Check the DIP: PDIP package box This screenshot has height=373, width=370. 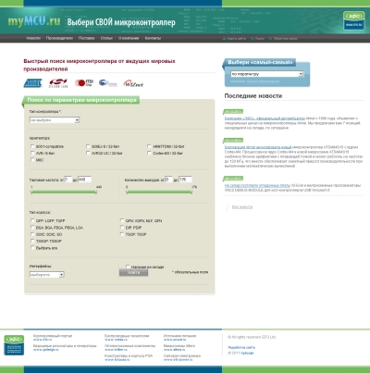[122, 228]
